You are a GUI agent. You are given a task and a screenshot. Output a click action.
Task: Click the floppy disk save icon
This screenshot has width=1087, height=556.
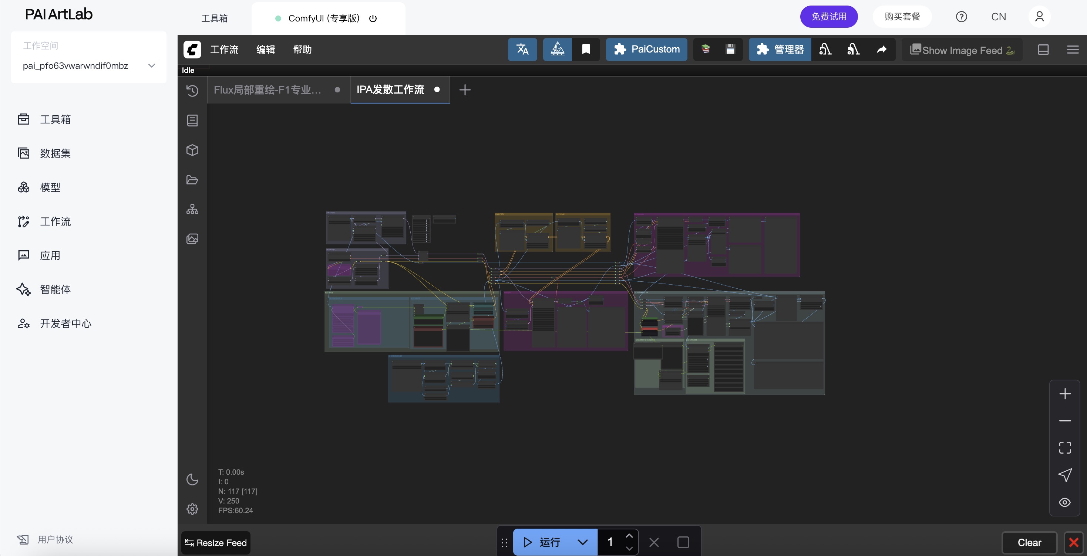point(730,49)
